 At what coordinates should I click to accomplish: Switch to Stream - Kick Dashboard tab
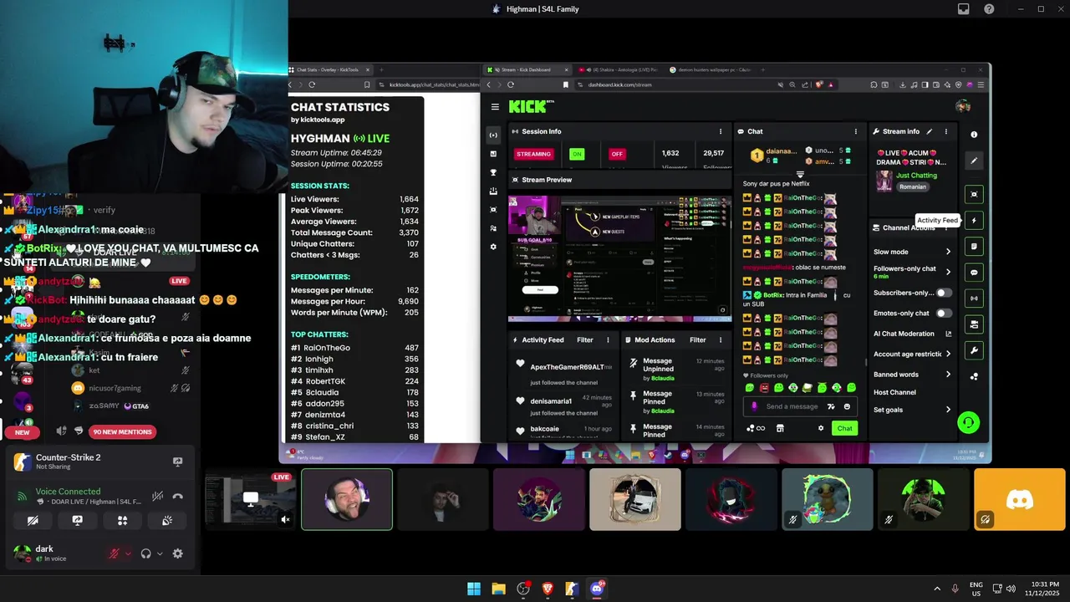[x=527, y=69]
